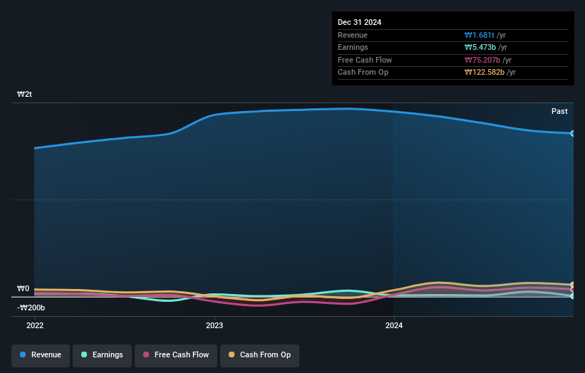The width and height of the screenshot is (585, 373).
Task: Click the ₩2t y-axis label
Action: (x=25, y=94)
